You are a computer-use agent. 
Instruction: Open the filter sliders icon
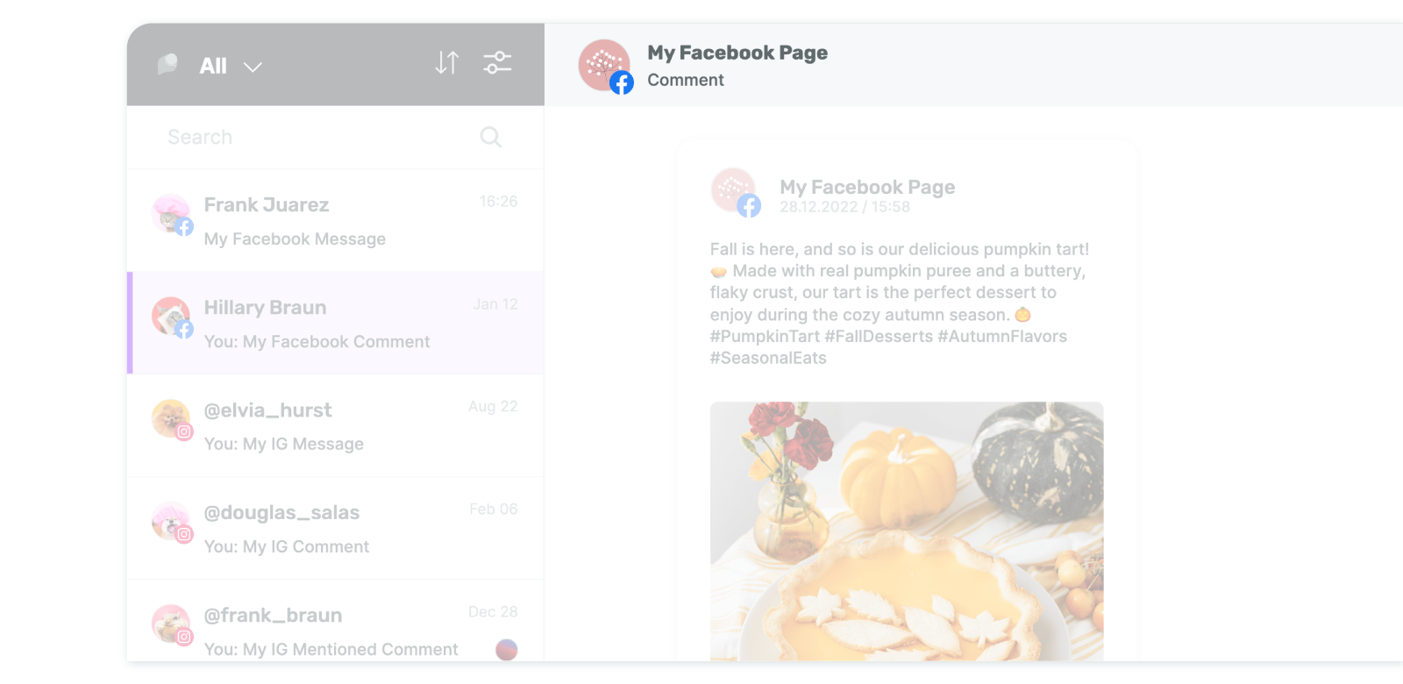497,63
